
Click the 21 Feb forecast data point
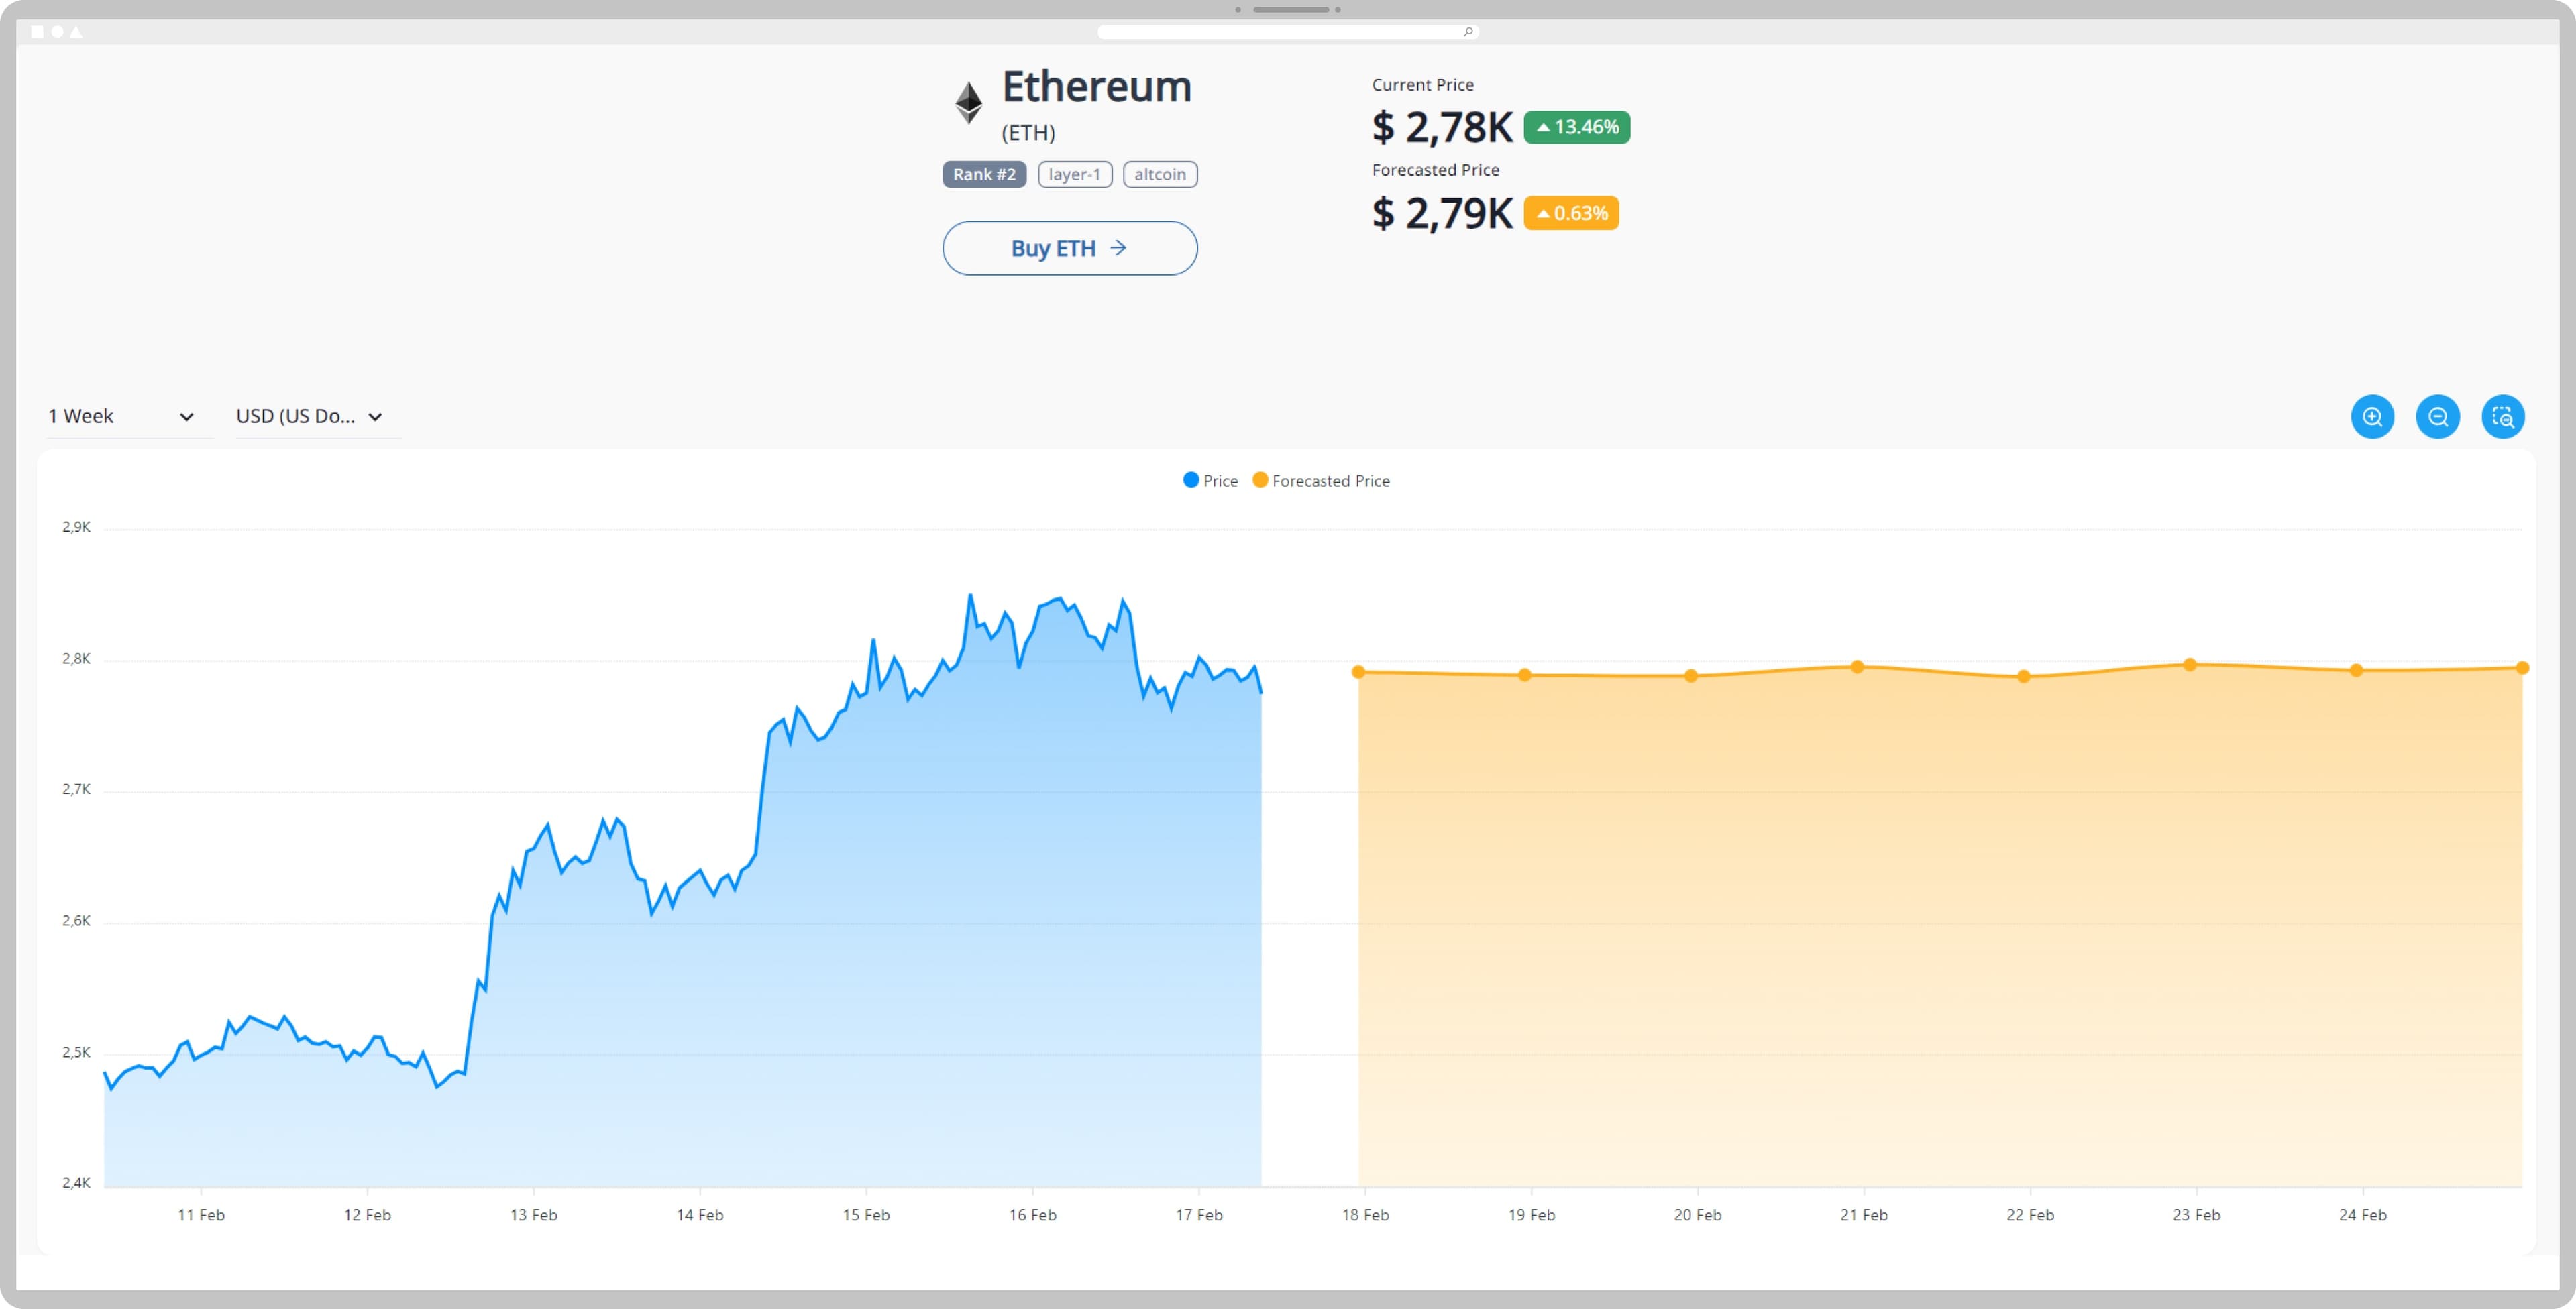coord(1857,667)
